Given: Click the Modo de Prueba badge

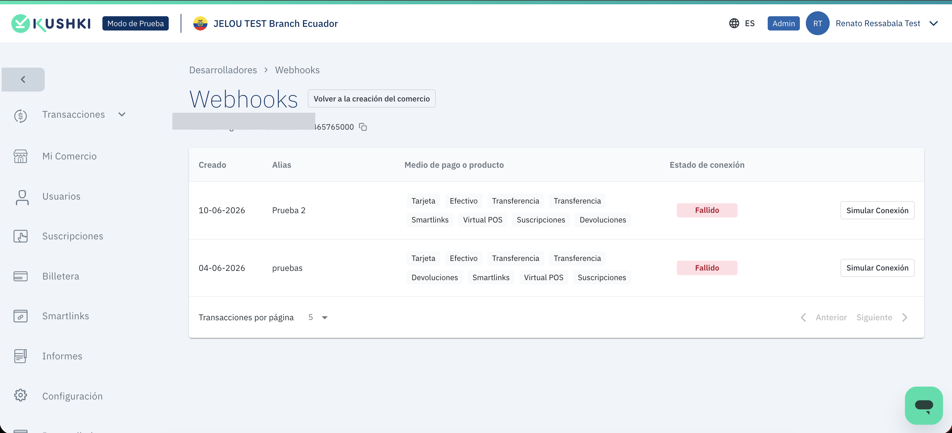Looking at the screenshot, I should [x=135, y=23].
